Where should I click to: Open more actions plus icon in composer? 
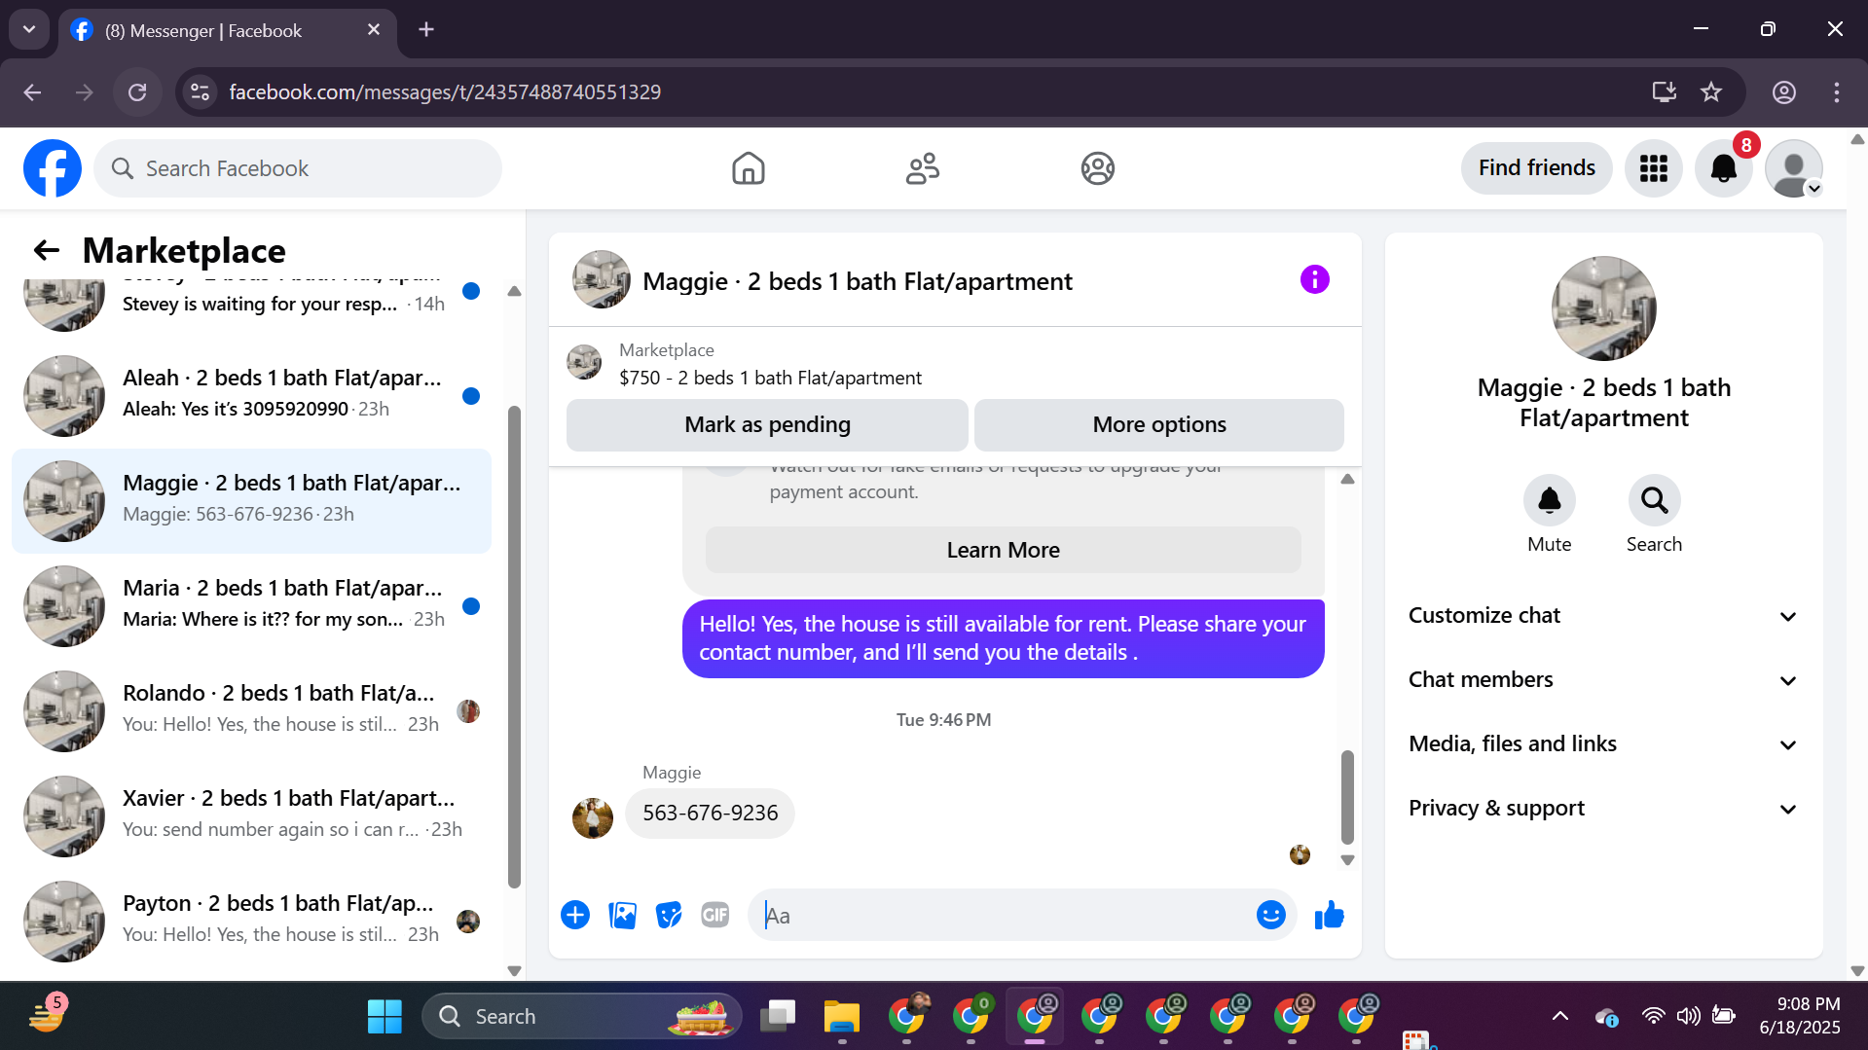(574, 915)
